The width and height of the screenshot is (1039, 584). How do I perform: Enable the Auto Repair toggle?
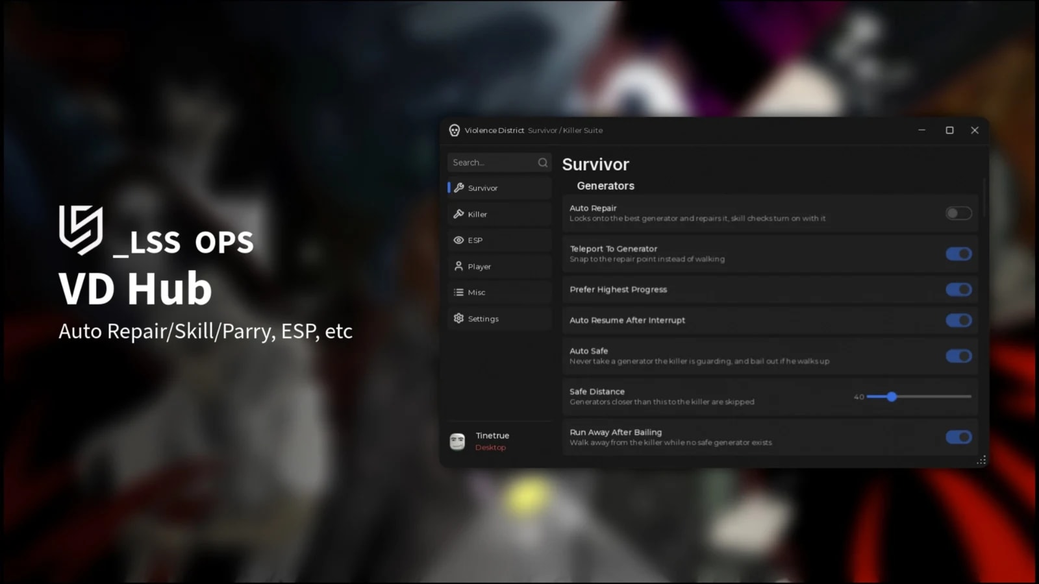click(x=958, y=213)
